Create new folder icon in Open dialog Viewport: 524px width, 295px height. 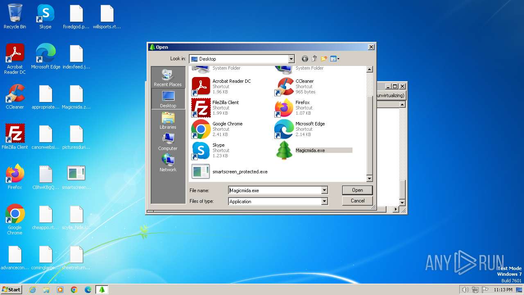(324, 59)
